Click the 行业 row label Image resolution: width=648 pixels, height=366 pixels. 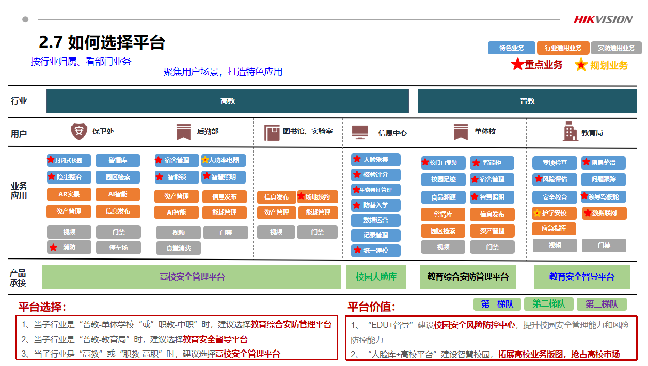19,101
